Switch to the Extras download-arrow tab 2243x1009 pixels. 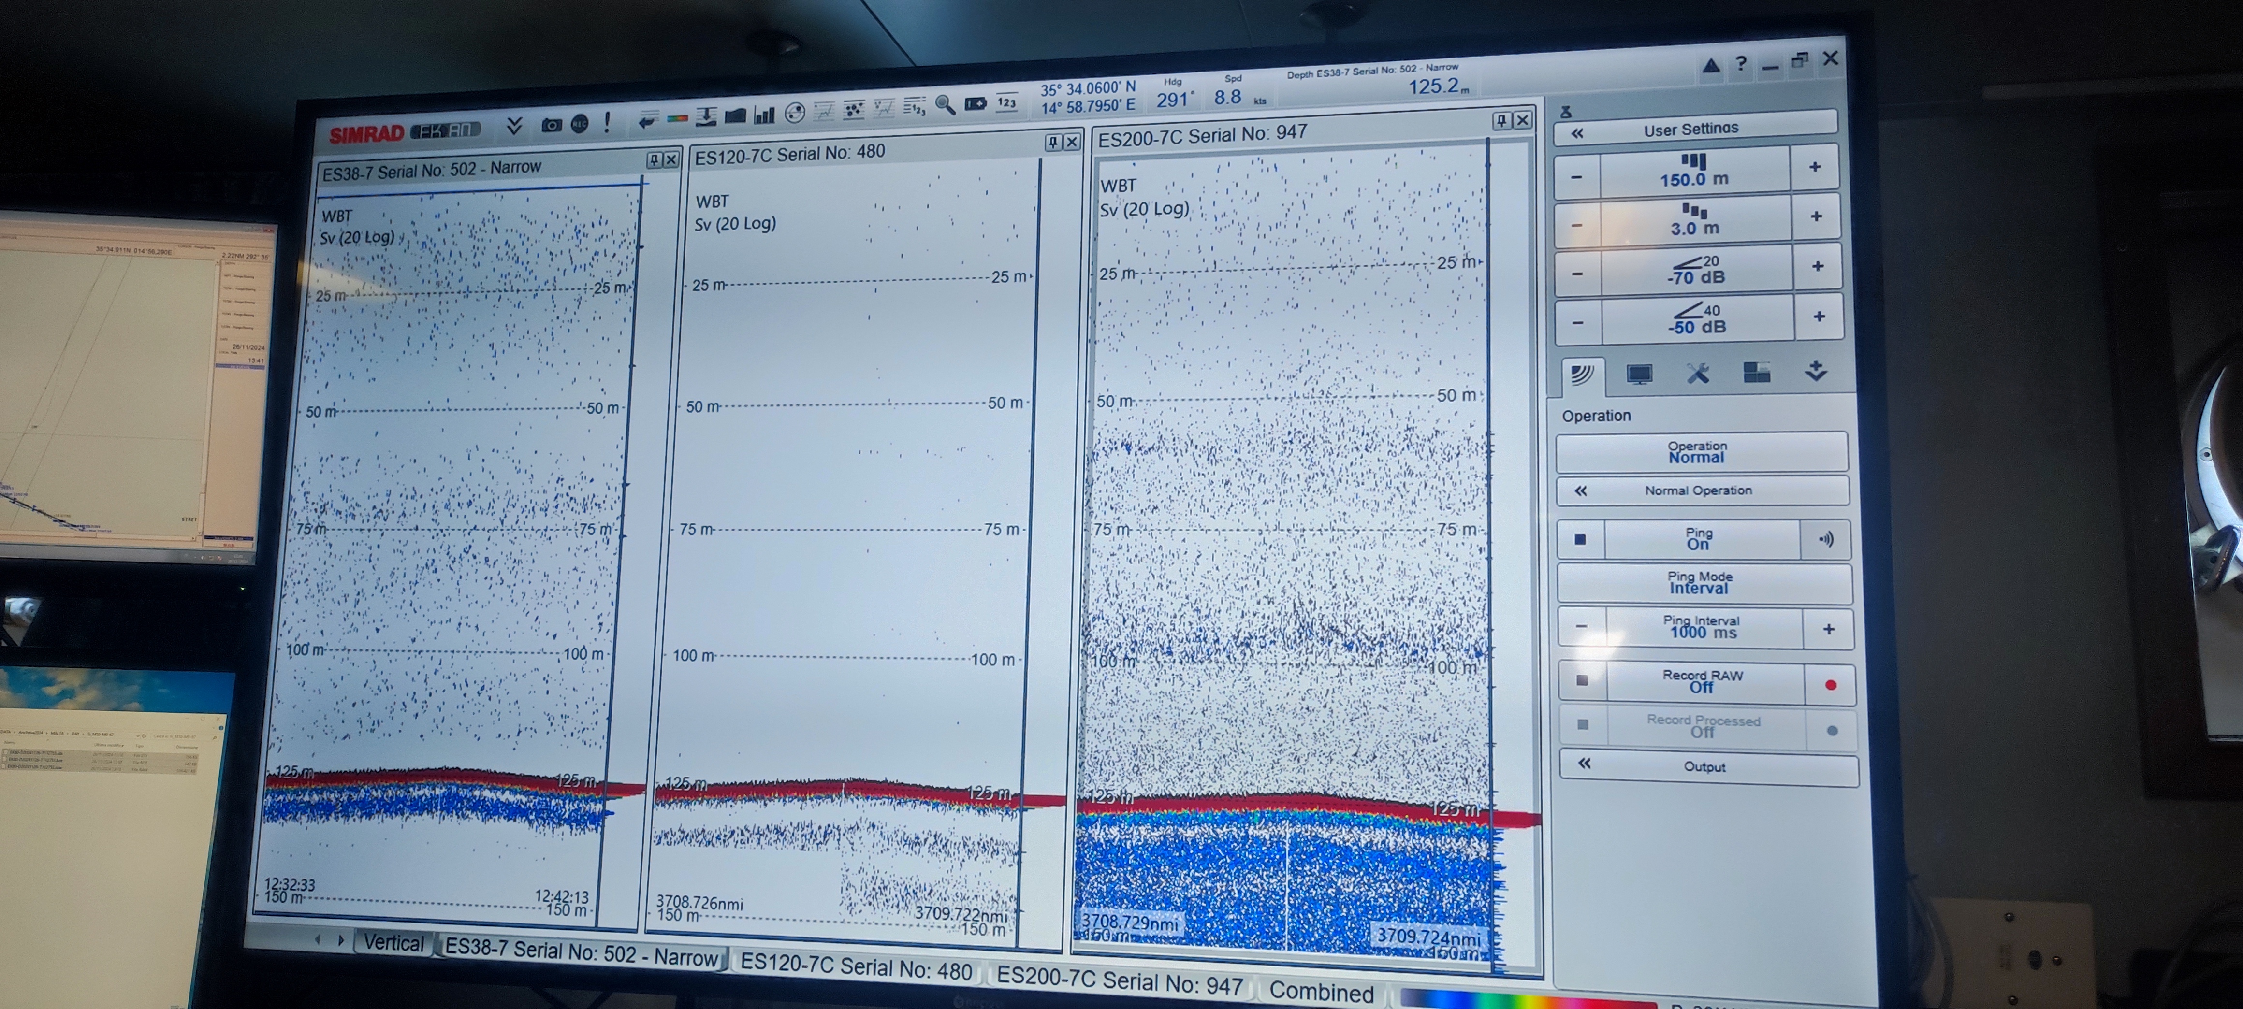click(1816, 372)
